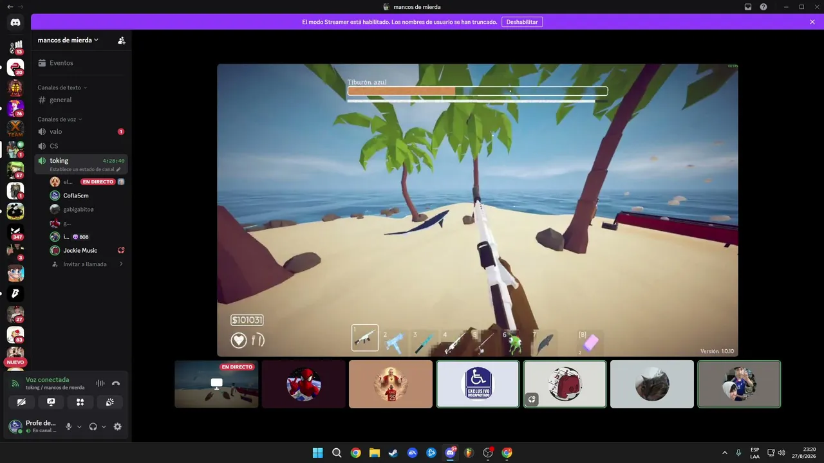The image size is (824, 463).
Task: Open EA app from the taskbar
Action: [413, 453]
